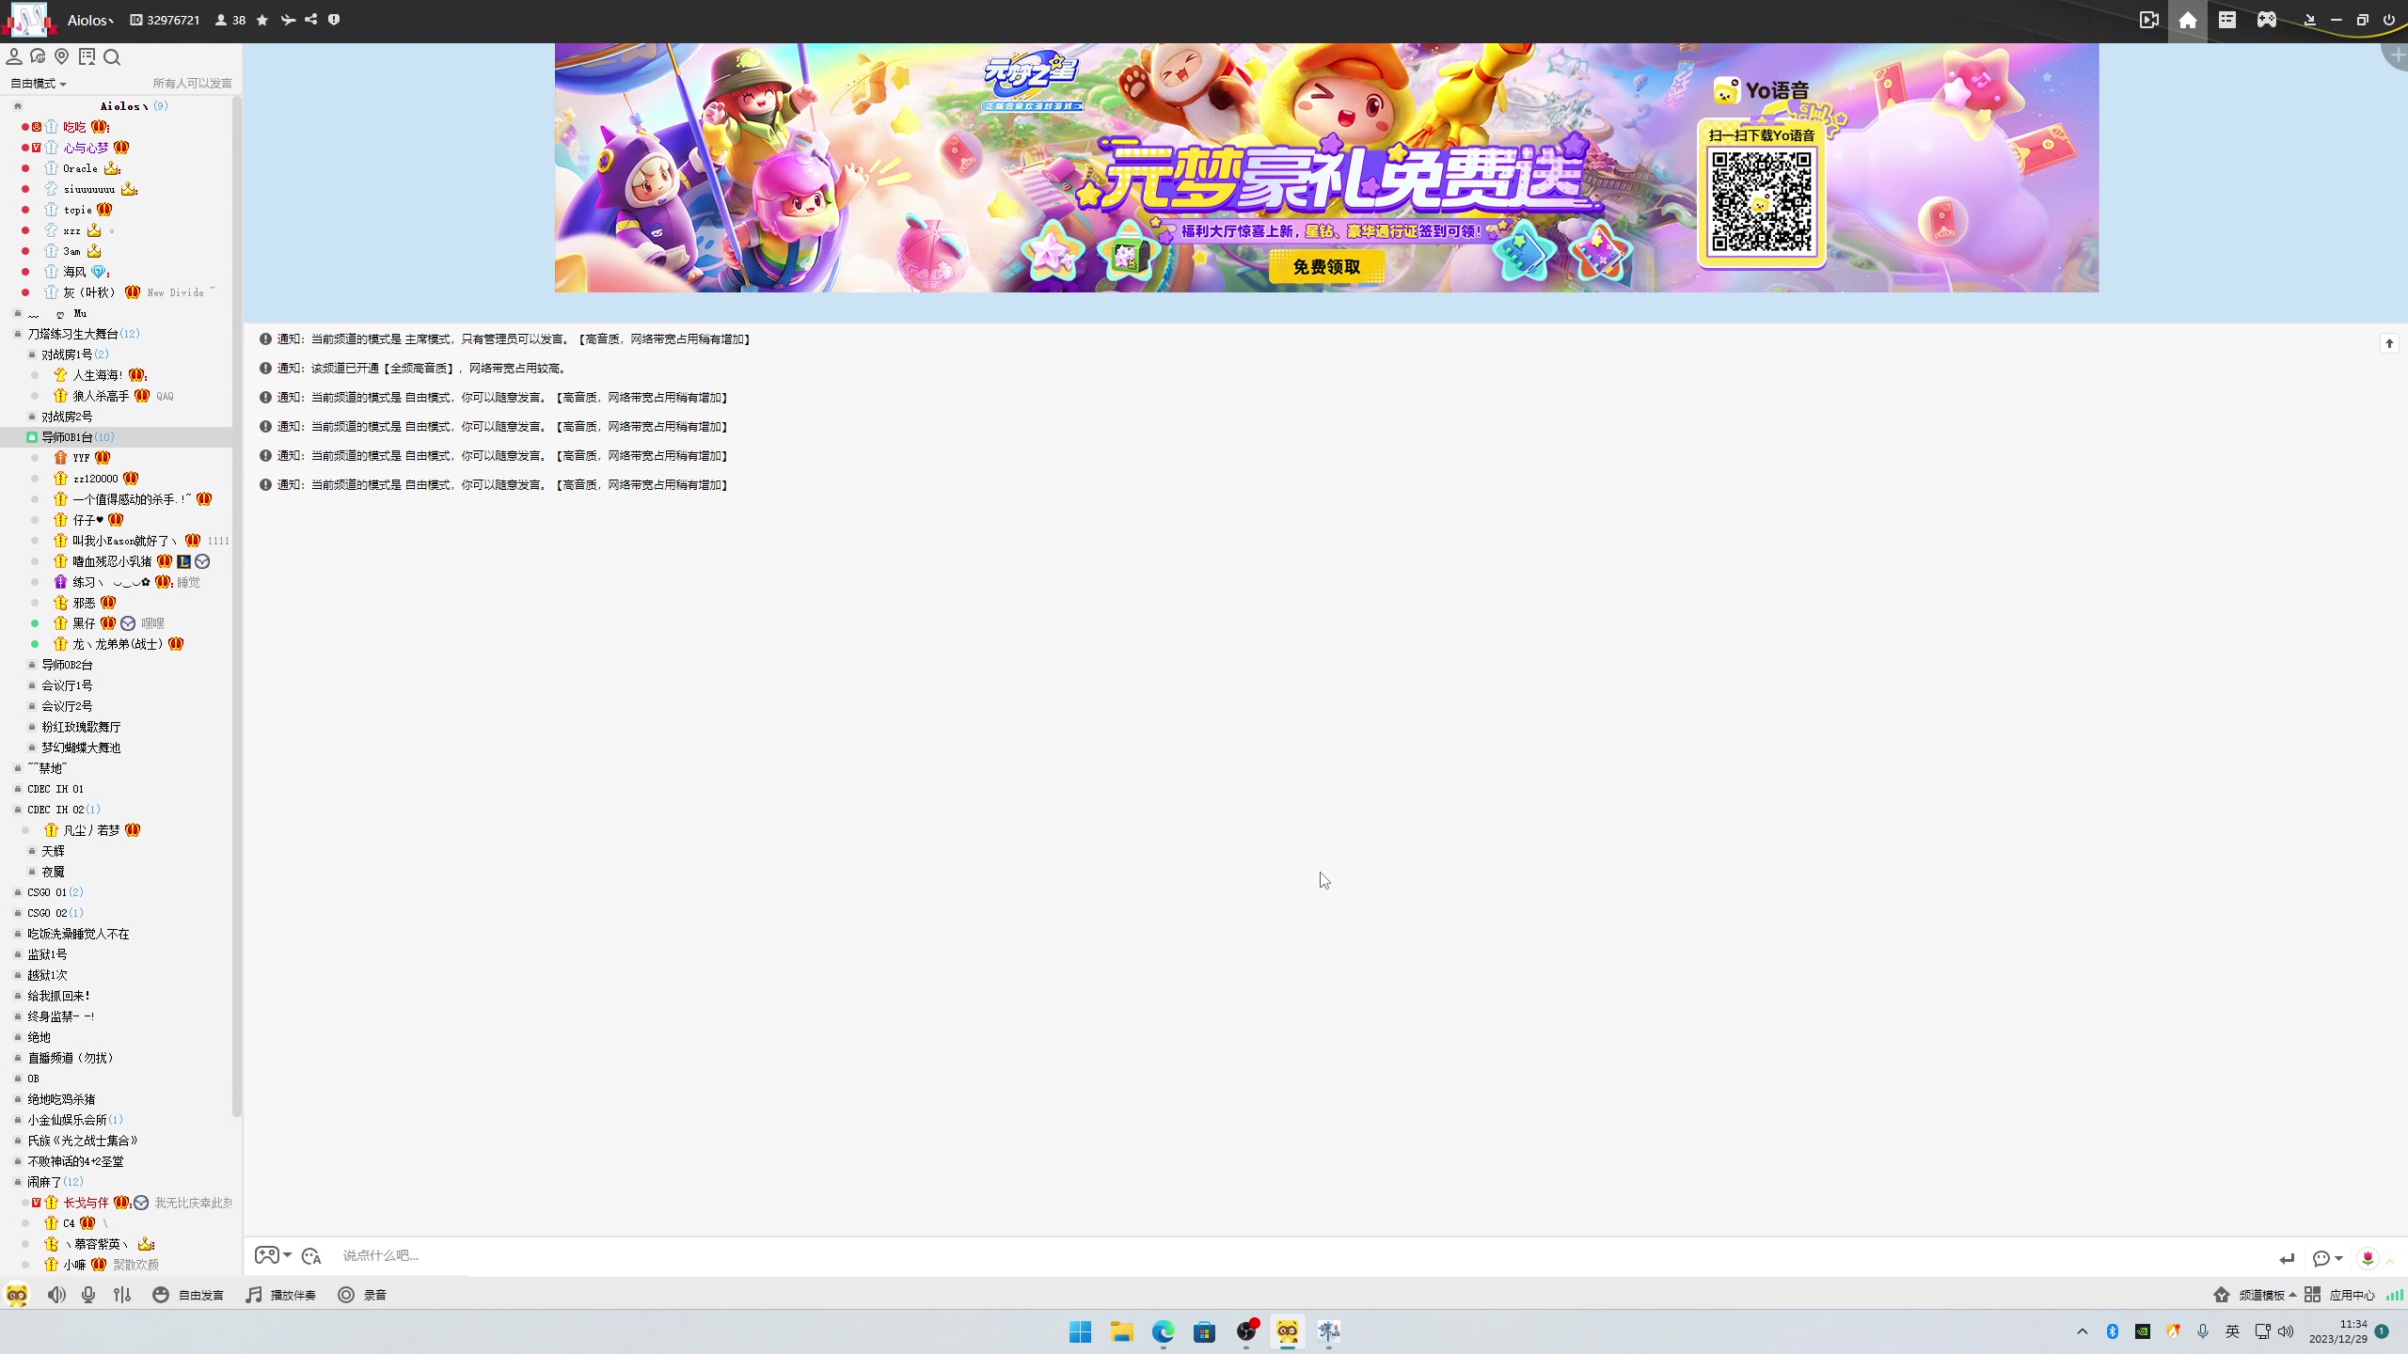Viewport: 2408px width, 1354px height.
Task: Collapse the 闲麻了 channel
Action: coord(18,1182)
